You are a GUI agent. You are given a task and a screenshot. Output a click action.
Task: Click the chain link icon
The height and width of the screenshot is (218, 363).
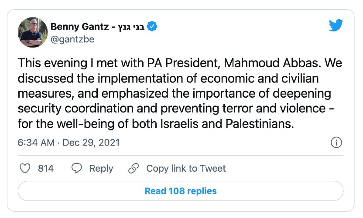[134, 168]
